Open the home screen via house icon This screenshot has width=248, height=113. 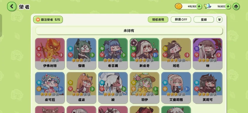(236, 7)
